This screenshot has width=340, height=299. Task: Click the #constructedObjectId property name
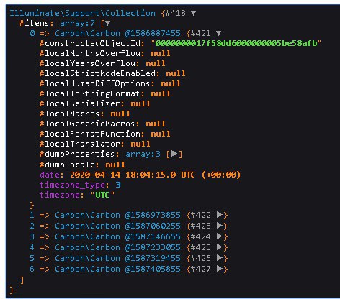point(90,43)
